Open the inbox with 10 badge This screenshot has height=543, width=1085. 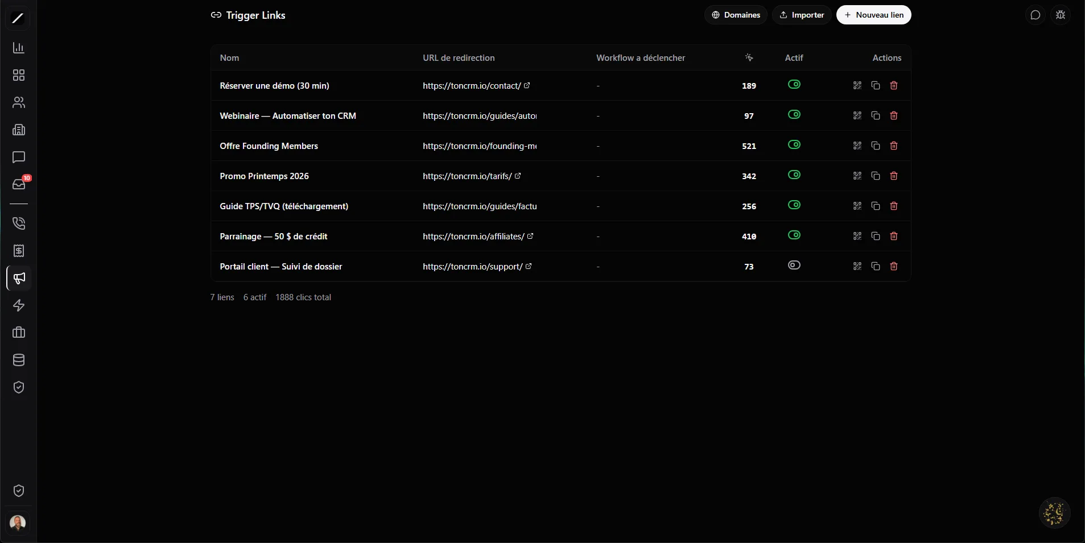19,184
